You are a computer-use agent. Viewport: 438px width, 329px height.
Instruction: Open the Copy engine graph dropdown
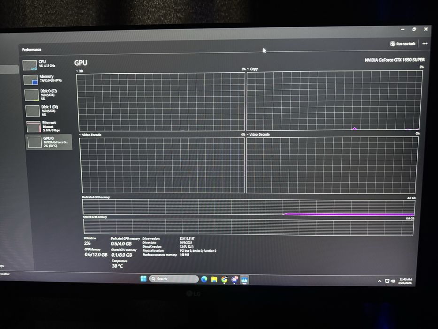tap(252, 69)
